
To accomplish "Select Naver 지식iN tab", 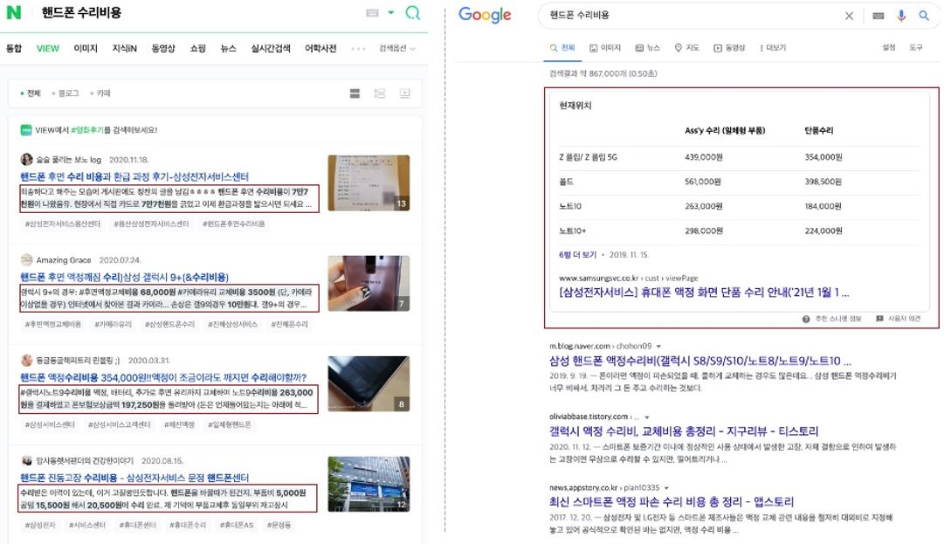I will [125, 48].
